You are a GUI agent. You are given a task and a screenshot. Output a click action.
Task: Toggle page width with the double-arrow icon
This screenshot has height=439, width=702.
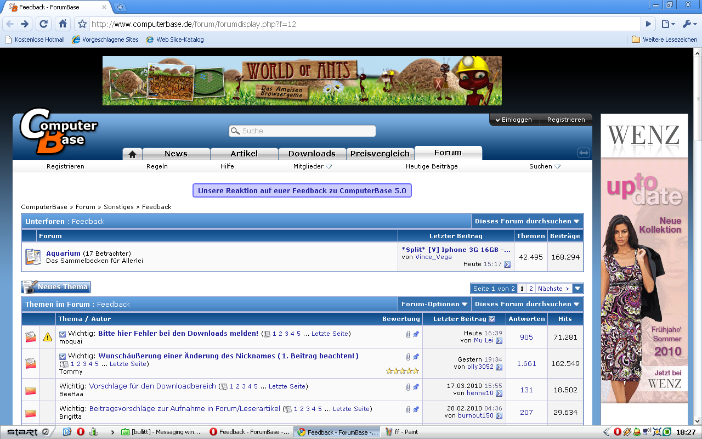click(584, 153)
